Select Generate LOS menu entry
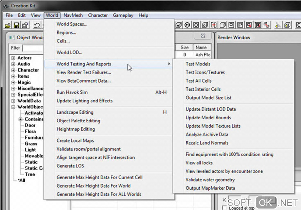Screen dimensions: 301x210 [x=109, y=166]
